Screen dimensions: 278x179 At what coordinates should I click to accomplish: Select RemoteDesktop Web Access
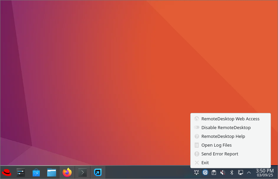230,119
